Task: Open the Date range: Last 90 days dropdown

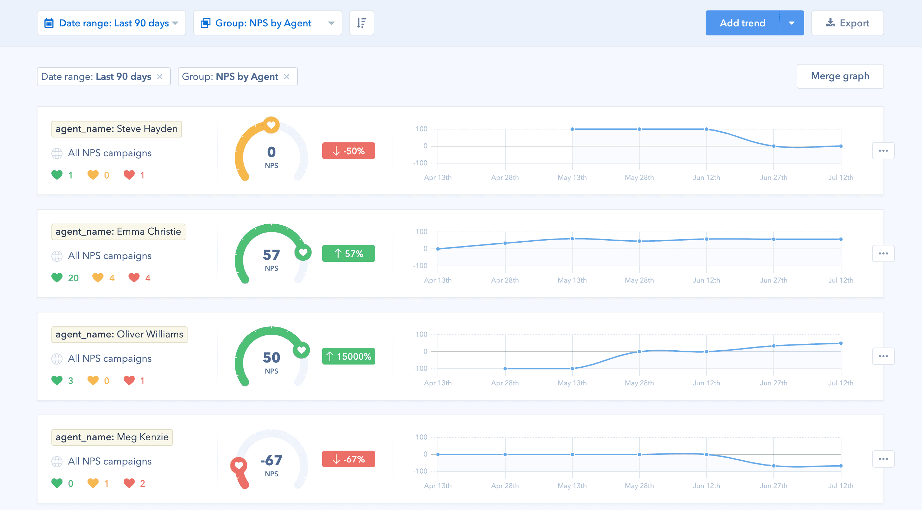Action: point(112,23)
